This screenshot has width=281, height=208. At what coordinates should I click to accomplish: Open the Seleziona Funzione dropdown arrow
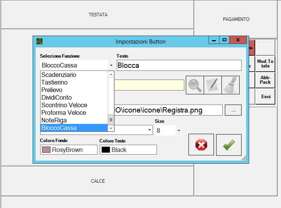(x=111, y=66)
